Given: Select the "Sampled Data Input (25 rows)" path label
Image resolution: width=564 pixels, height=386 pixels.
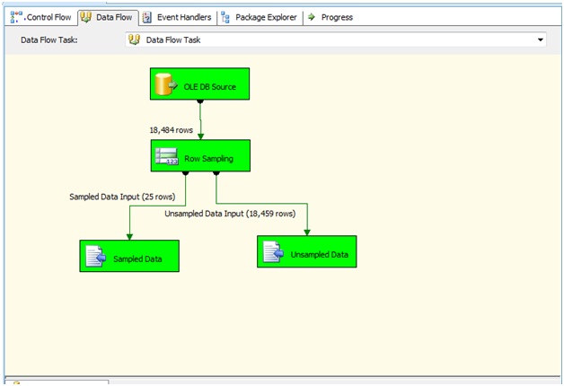Looking at the screenshot, I should tap(120, 196).
